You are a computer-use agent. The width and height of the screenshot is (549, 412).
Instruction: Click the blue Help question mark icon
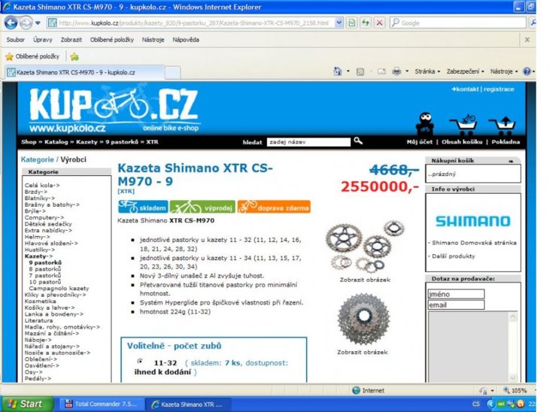pos(526,71)
